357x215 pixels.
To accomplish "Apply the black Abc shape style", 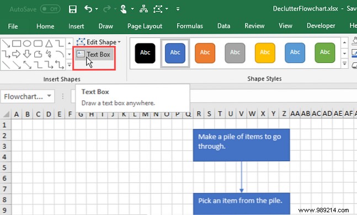I will click(145, 53).
